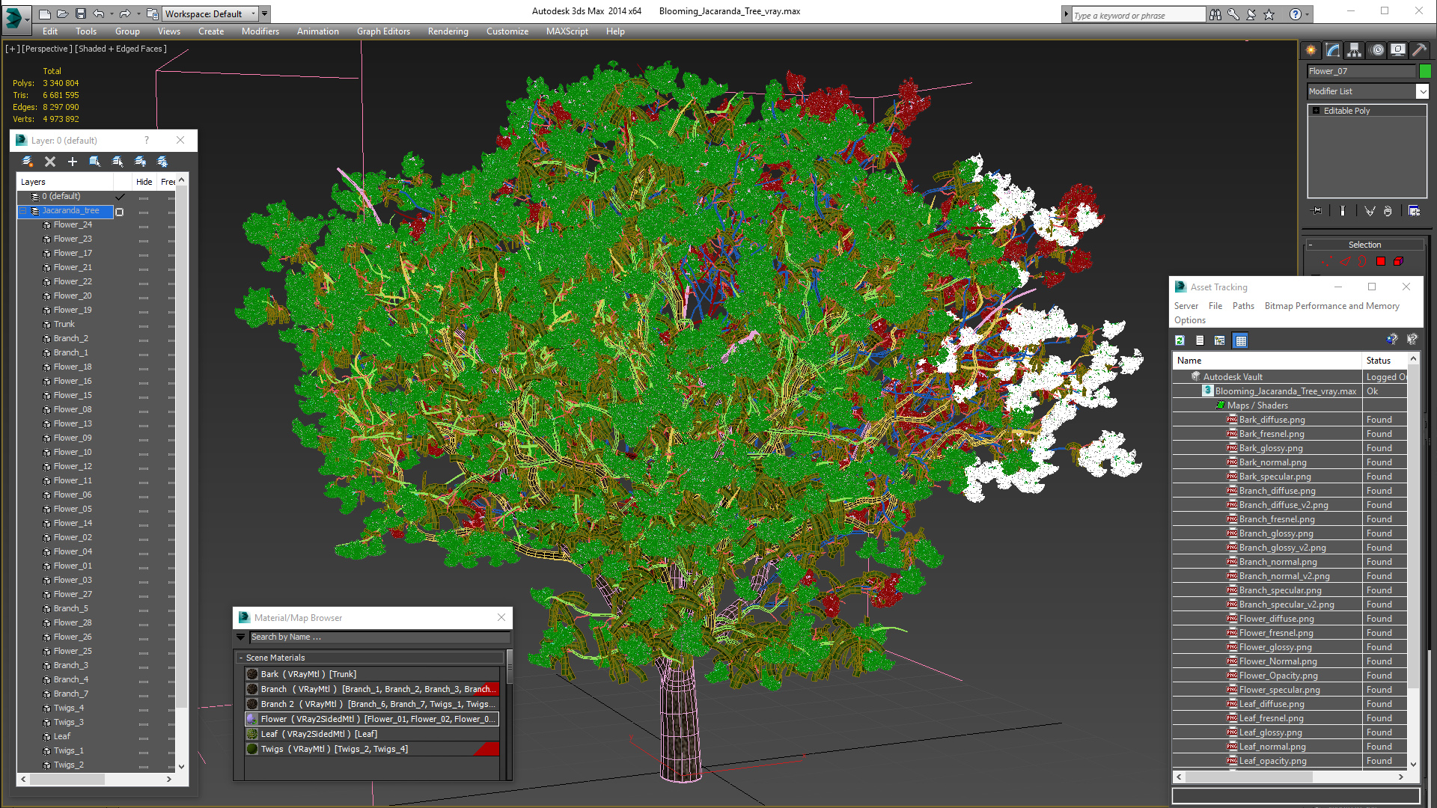Viewport: 1437px width, 808px height.
Task: Set Jacaranda_tree as current layer checkbox
Action: pyautogui.click(x=120, y=212)
